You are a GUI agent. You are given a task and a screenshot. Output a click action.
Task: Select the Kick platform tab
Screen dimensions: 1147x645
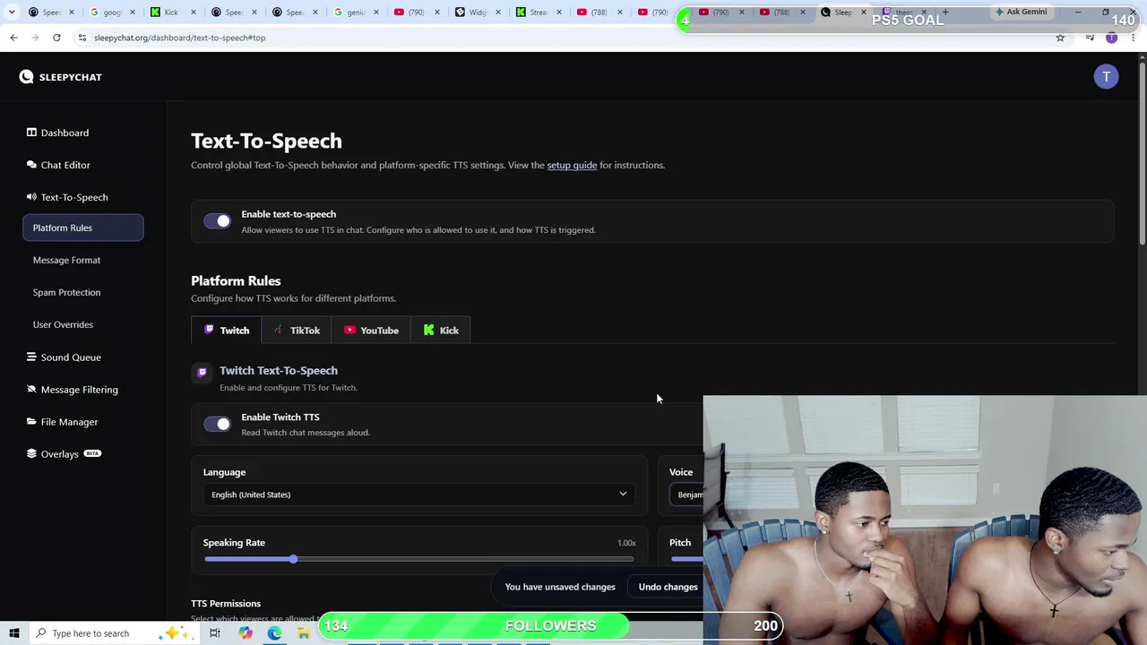(x=441, y=331)
